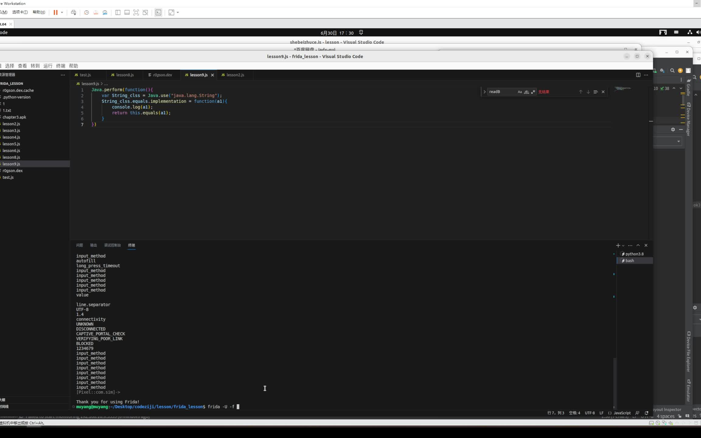The width and height of the screenshot is (701, 438).
Task: Create a new terminal with plus icon
Action: (x=618, y=245)
